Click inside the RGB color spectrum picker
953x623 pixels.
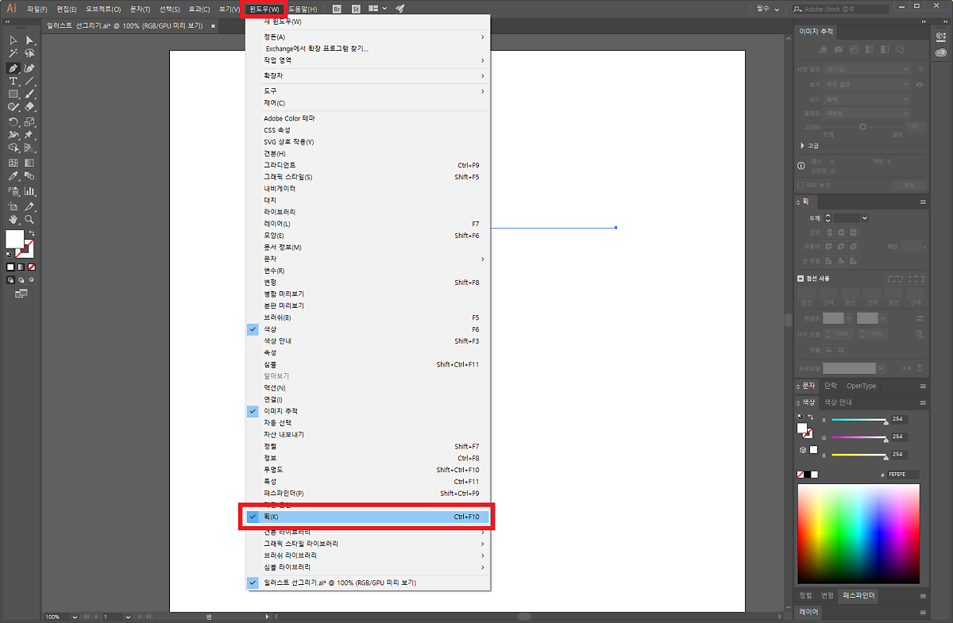click(x=858, y=533)
